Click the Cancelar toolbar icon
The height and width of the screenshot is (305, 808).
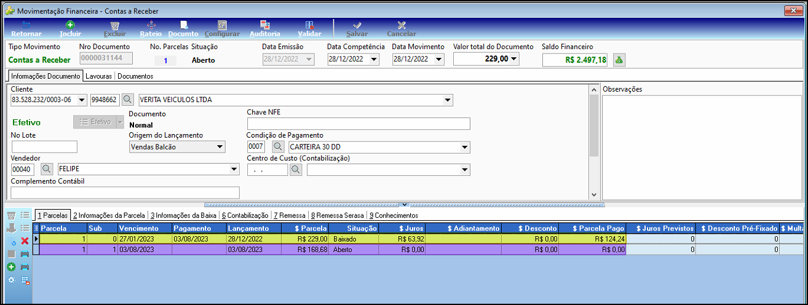(402, 25)
